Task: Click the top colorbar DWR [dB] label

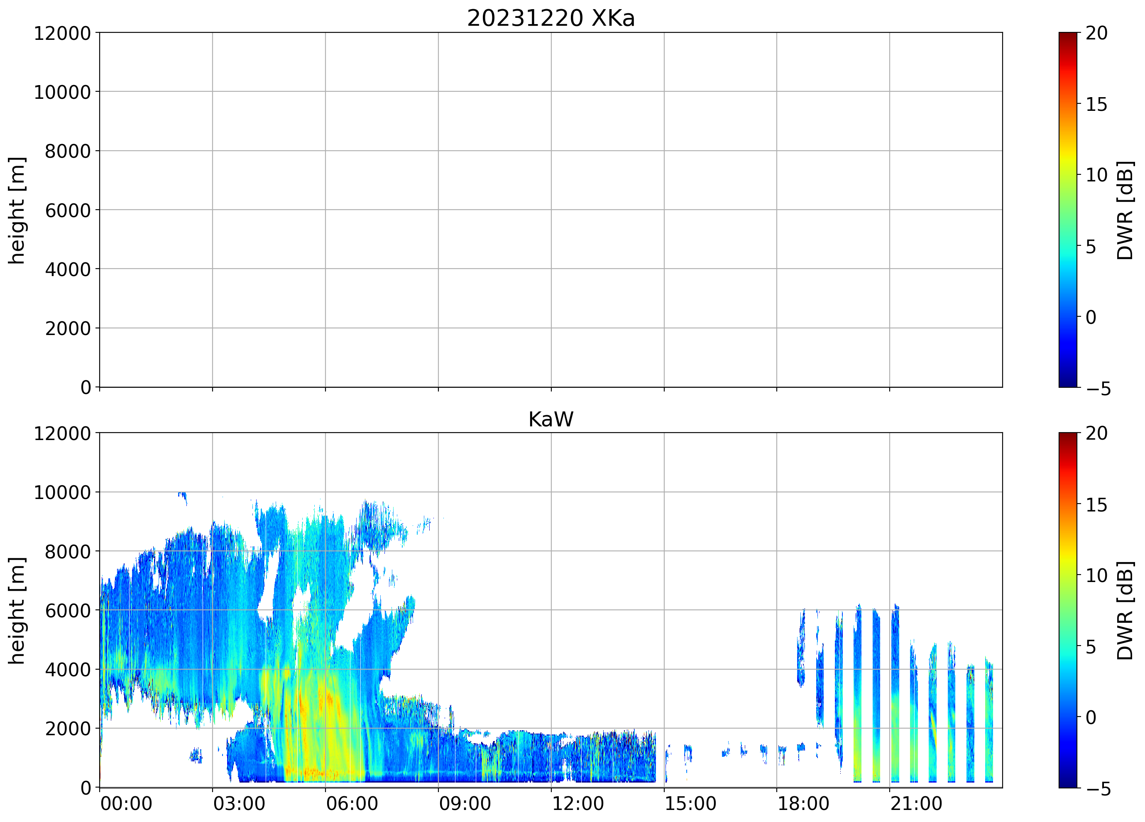Action: 1125,210
